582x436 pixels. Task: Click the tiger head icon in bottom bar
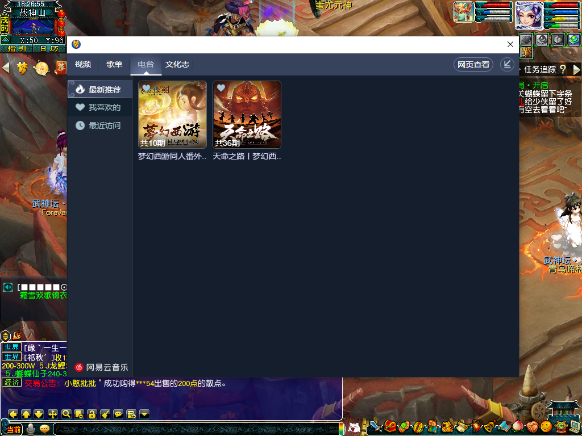pyautogui.click(x=448, y=426)
